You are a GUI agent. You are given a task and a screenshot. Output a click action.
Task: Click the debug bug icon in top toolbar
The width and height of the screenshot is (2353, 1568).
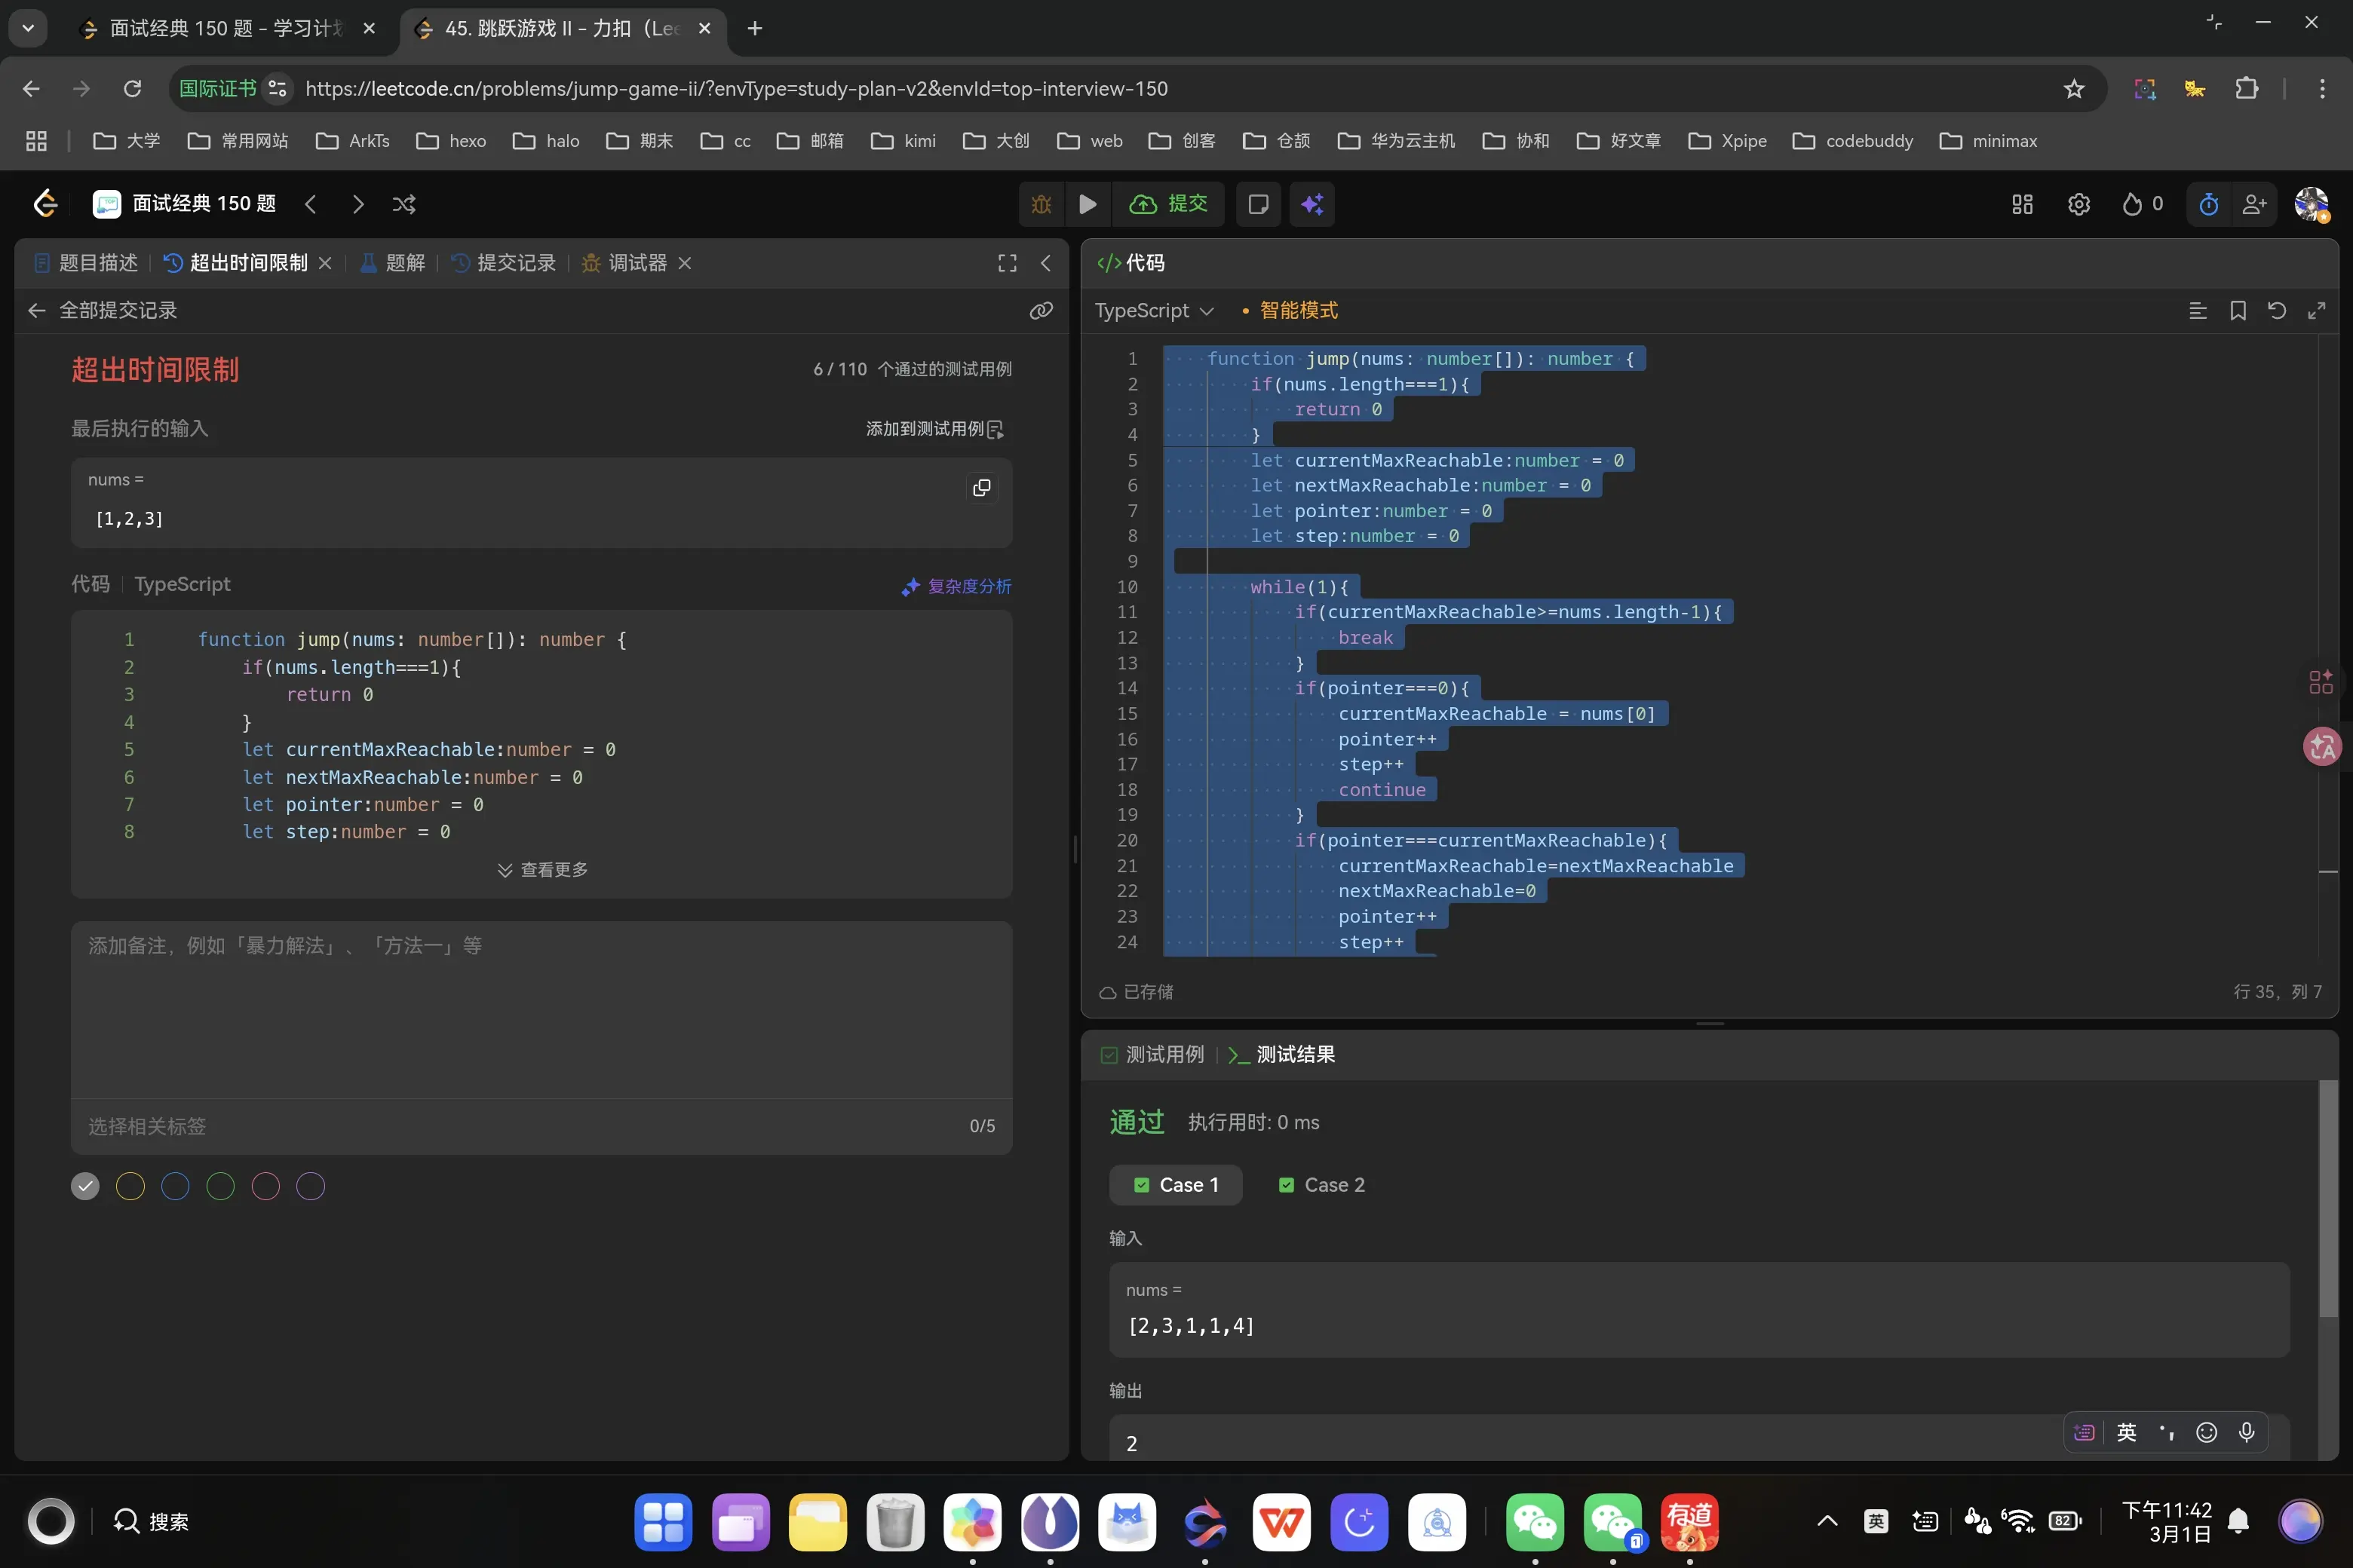[1042, 204]
